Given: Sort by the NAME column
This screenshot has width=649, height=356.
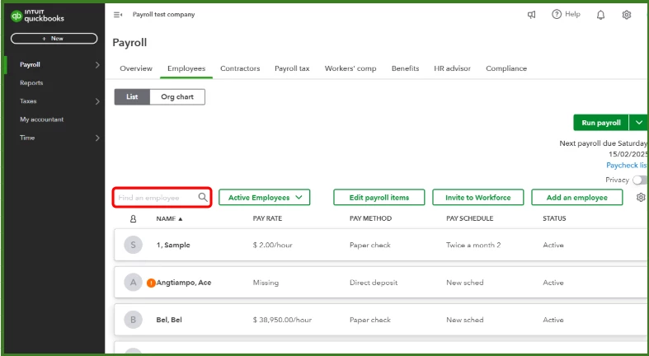Looking at the screenshot, I should click(169, 218).
